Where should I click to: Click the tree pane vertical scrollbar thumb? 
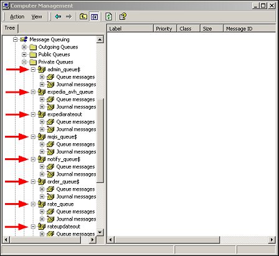100,141
